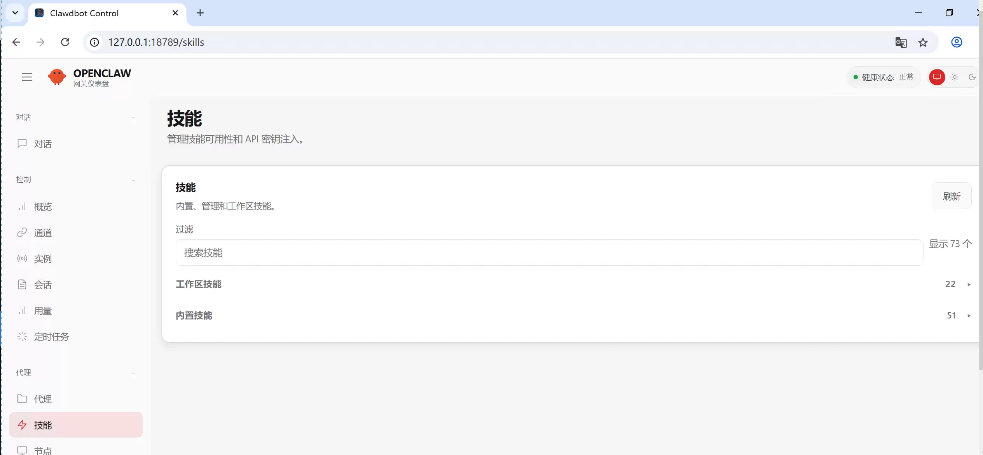The width and height of the screenshot is (983, 455).
Task: Click the 健康状态 status pill
Action: (883, 77)
